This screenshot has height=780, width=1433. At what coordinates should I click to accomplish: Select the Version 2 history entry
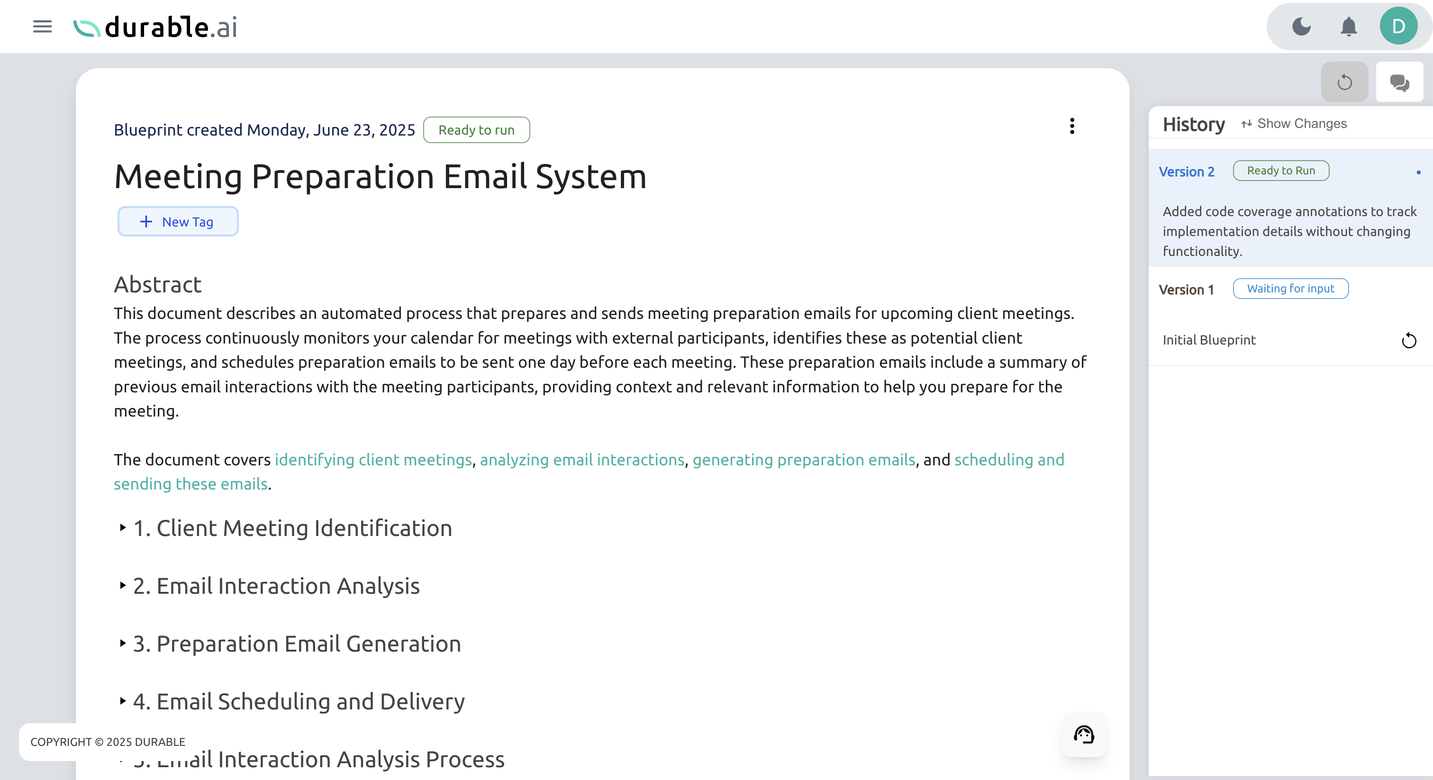(1187, 172)
